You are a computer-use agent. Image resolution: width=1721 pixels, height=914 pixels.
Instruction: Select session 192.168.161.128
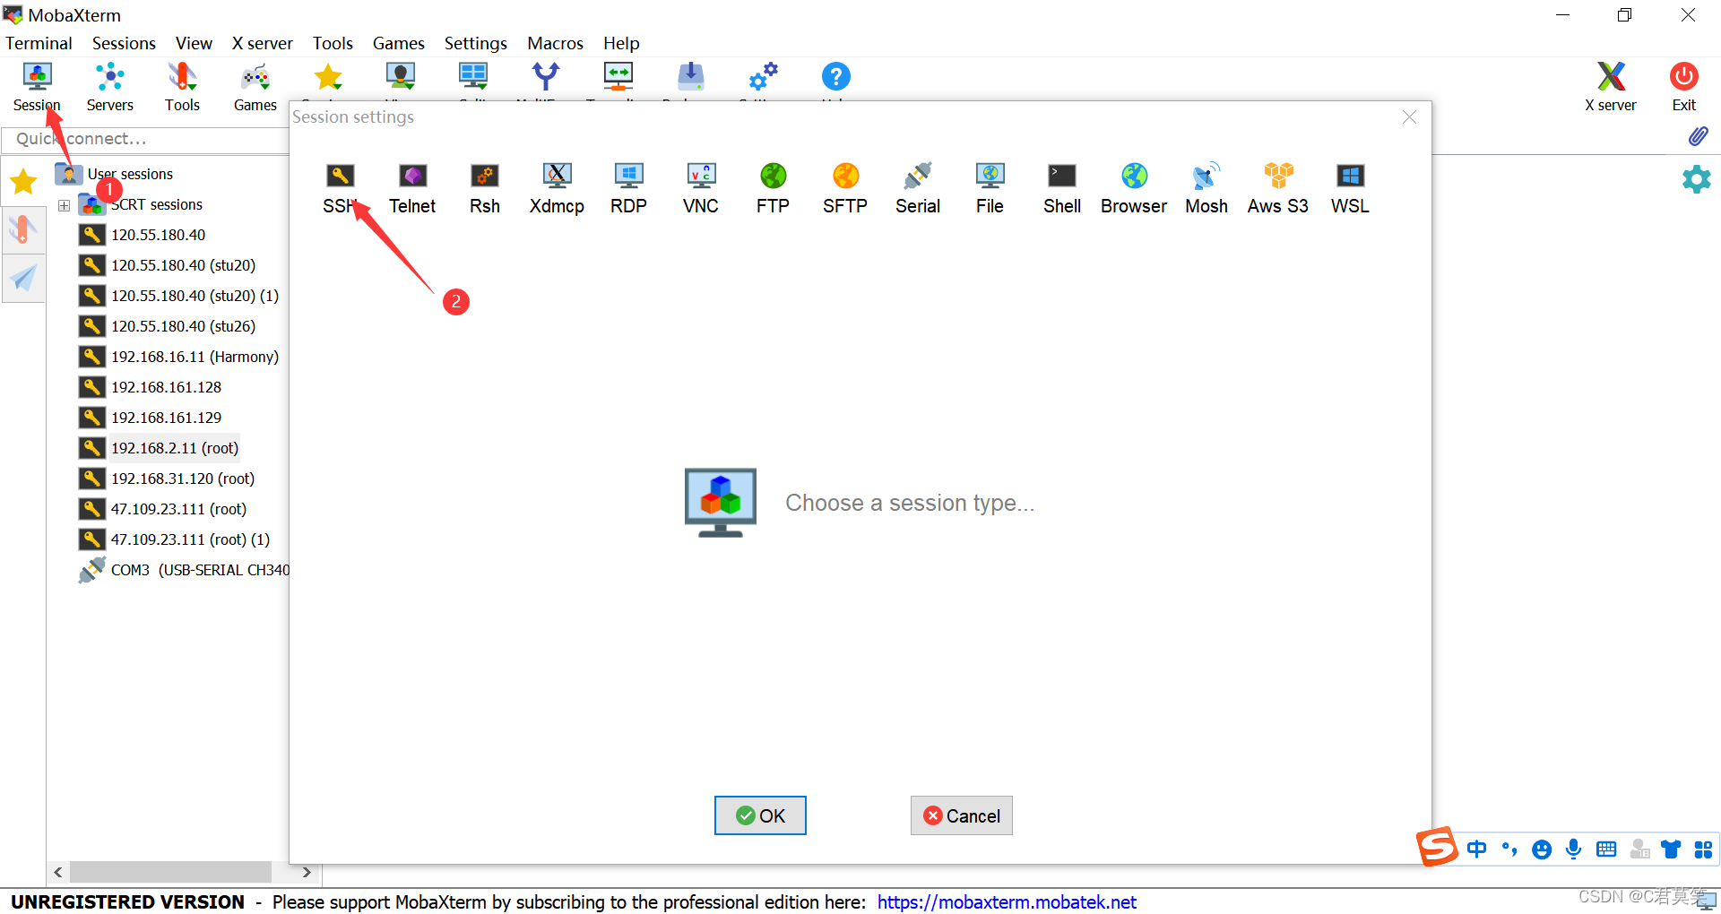(x=151, y=387)
